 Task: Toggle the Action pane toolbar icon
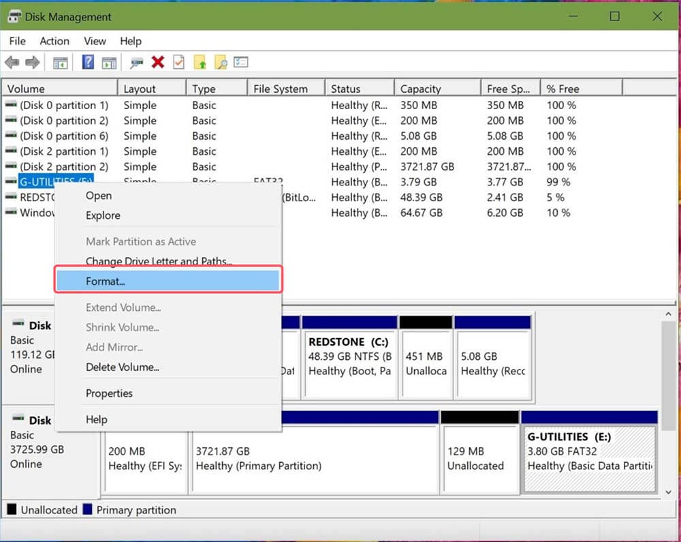pyautogui.click(x=108, y=62)
